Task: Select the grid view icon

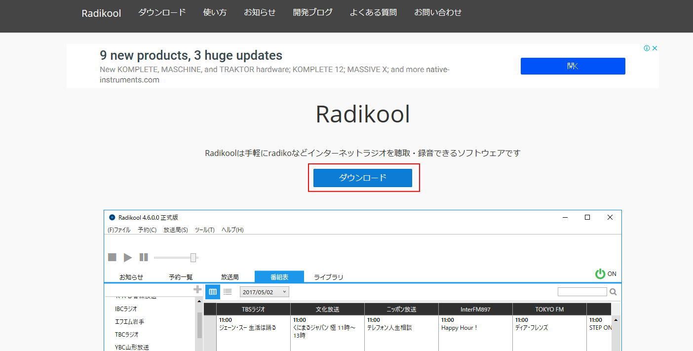Action: click(213, 292)
